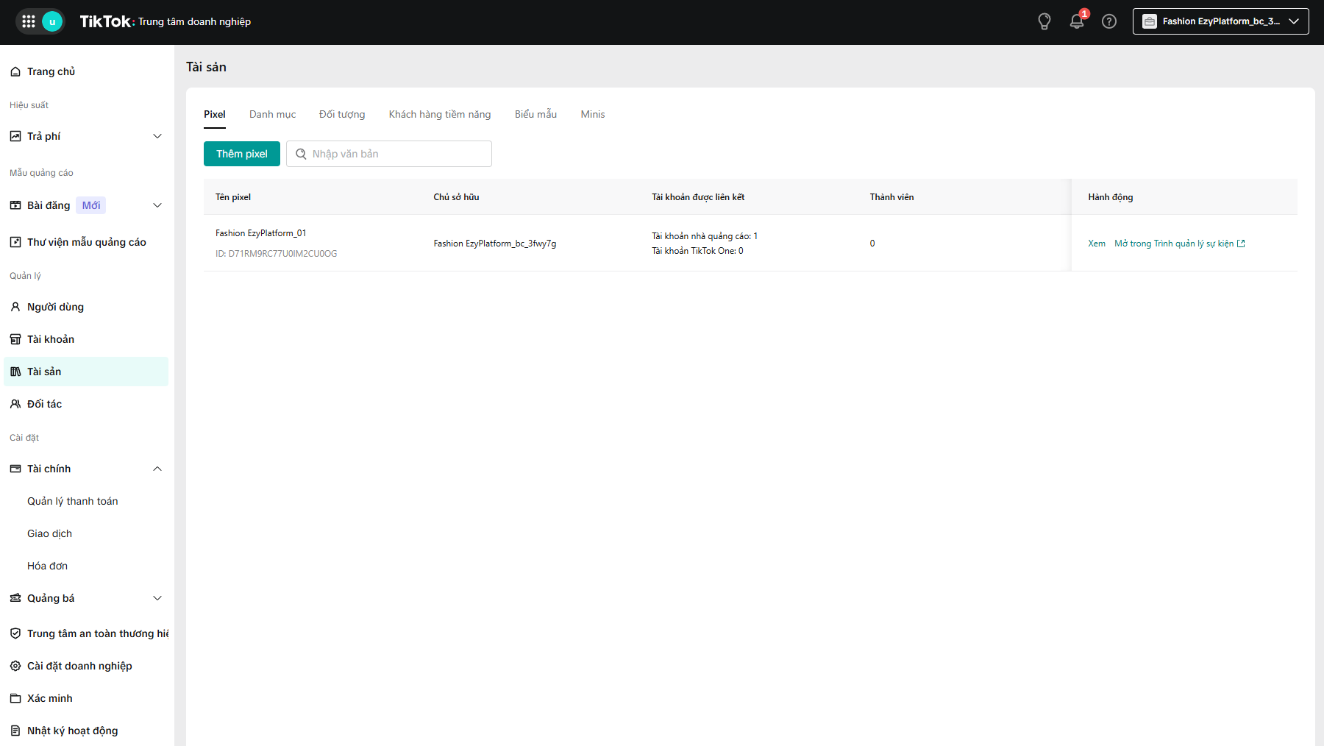The height and width of the screenshot is (746, 1324).
Task: Click the Tài chính card icon
Action: 15,469
